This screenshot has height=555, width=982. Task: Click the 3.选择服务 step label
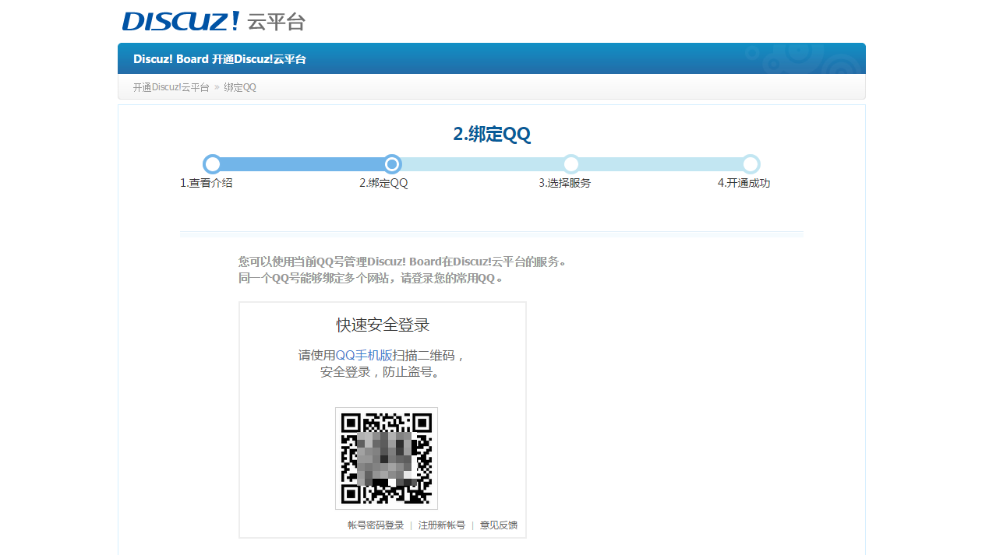tap(564, 184)
